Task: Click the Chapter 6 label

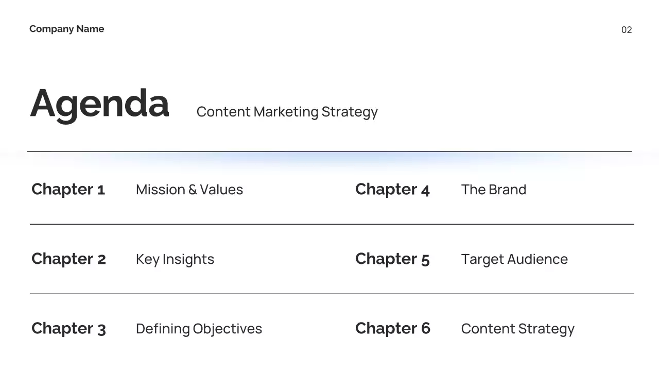Action: pyautogui.click(x=393, y=328)
